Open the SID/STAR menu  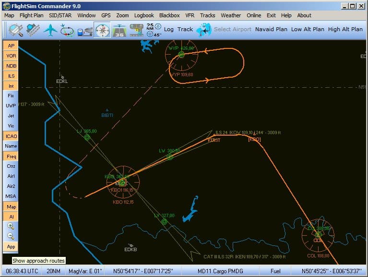click(x=60, y=15)
